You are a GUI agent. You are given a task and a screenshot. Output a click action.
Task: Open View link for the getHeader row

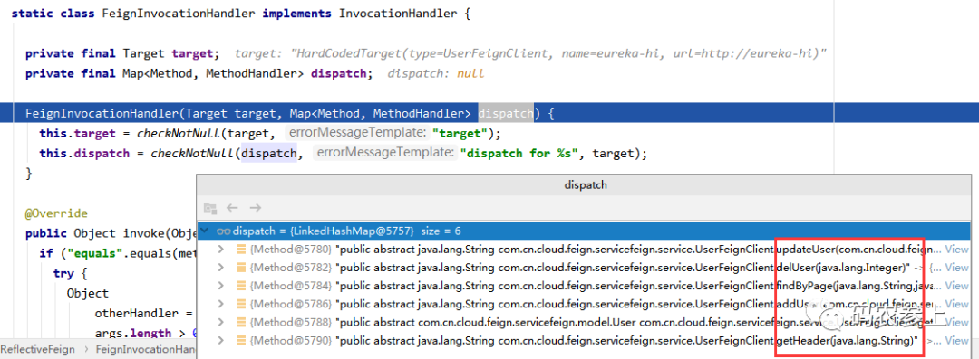pos(957,341)
